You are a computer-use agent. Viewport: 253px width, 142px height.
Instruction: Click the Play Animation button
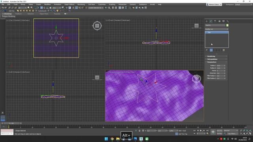(x=201, y=131)
